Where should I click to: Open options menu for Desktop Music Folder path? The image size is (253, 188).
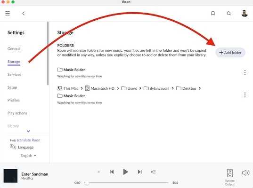tap(245, 95)
